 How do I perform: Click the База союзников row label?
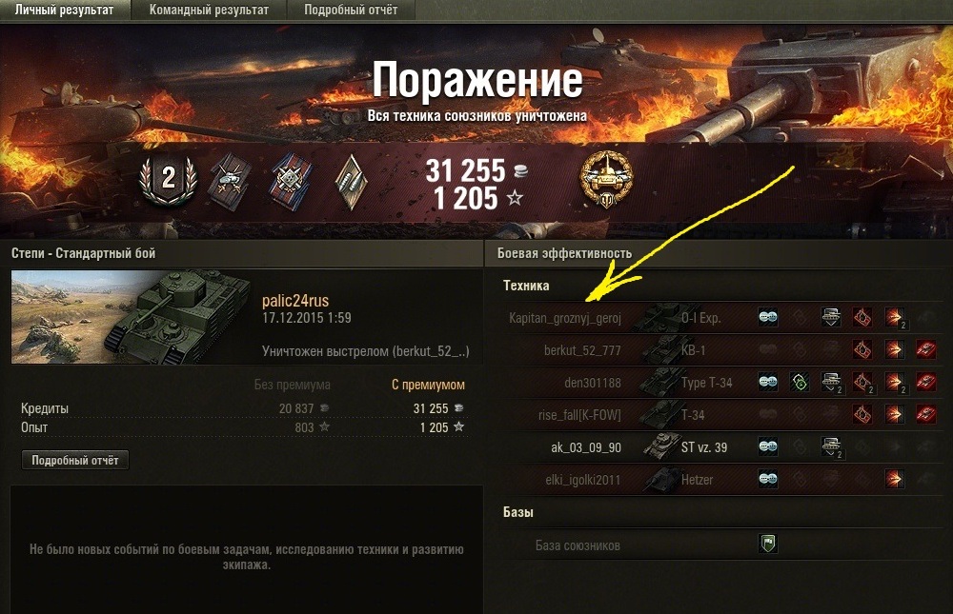point(578,545)
